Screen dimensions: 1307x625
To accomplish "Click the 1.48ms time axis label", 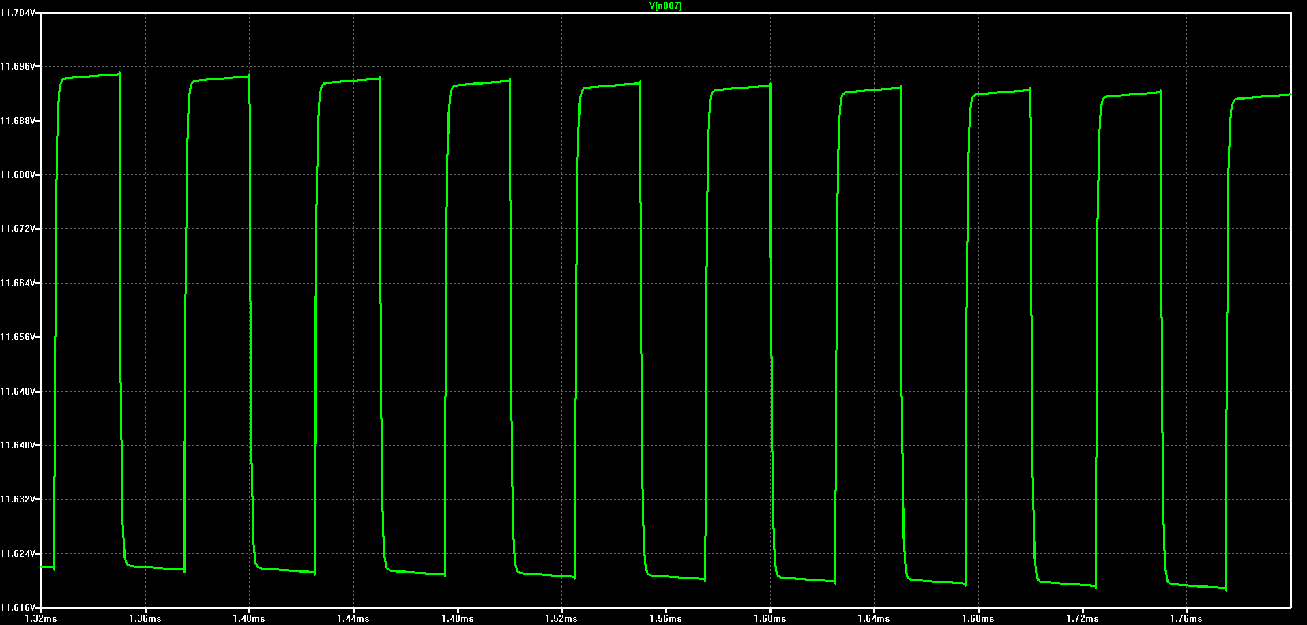I will point(458,619).
